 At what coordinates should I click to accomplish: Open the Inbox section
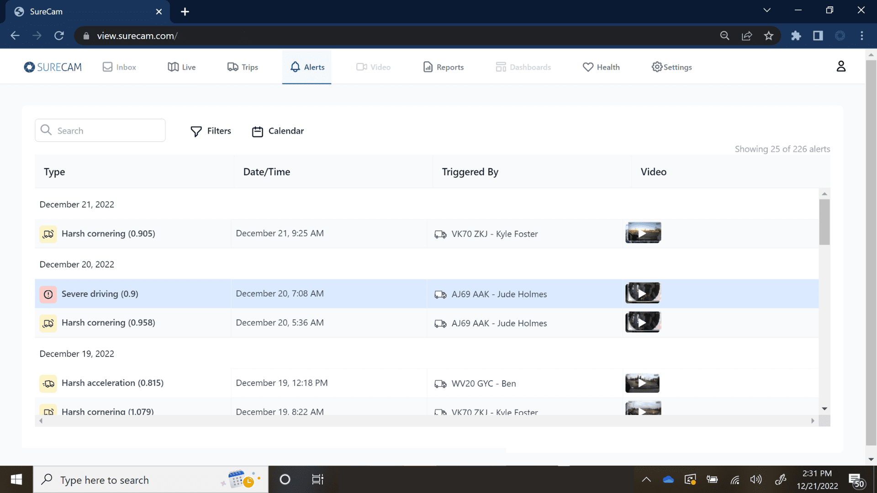click(x=119, y=67)
